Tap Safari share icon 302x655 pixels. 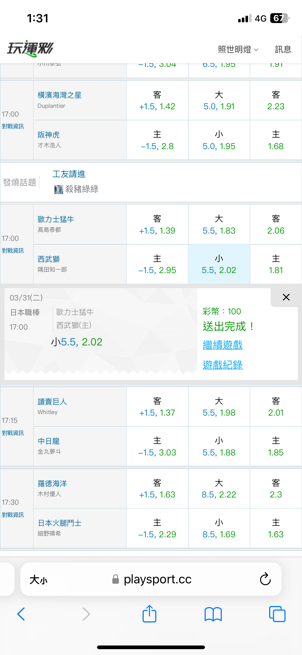[149, 614]
